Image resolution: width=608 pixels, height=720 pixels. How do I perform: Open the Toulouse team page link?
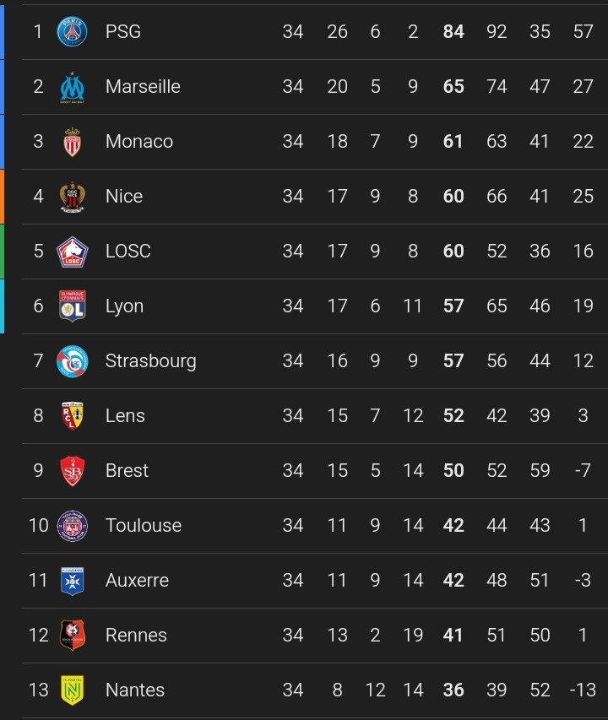tap(144, 526)
